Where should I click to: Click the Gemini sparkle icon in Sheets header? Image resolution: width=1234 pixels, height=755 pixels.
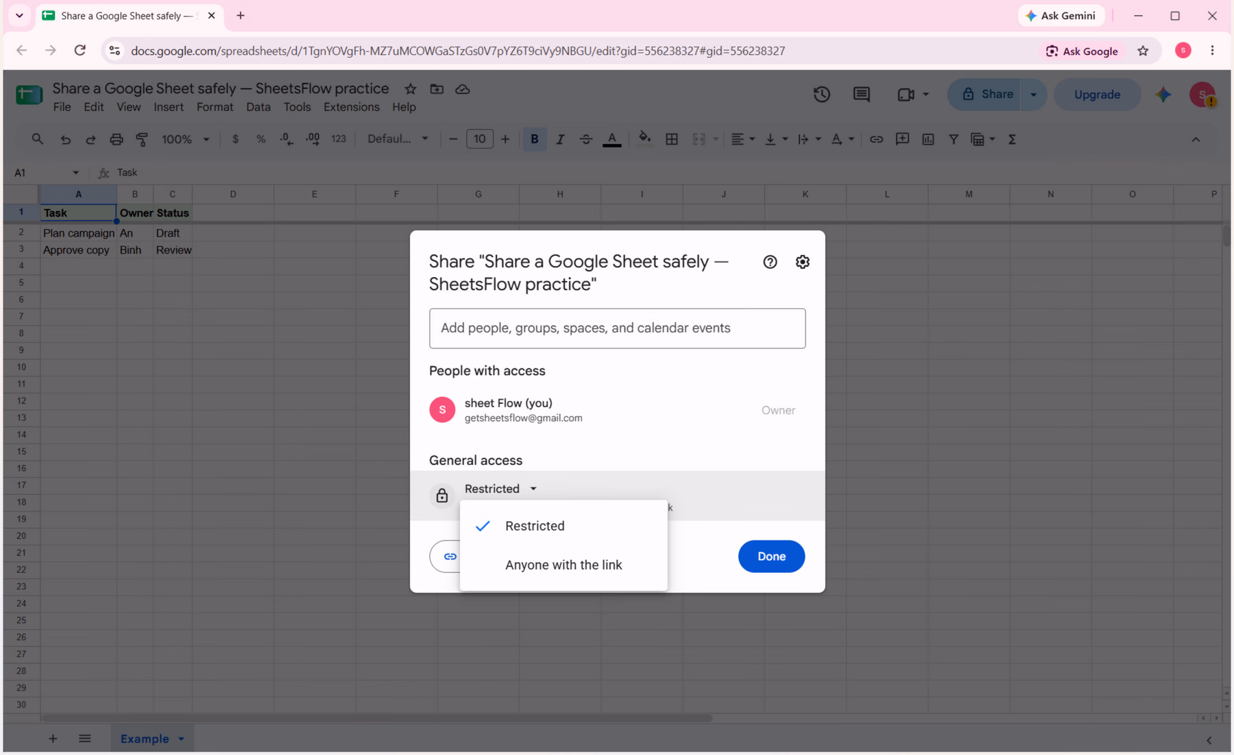(x=1163, y=95)
